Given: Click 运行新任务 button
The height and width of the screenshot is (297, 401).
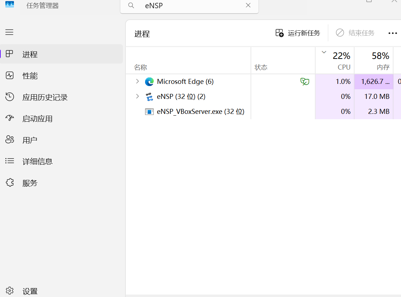Looking at the screenshot, I should [x=298, y=33].
